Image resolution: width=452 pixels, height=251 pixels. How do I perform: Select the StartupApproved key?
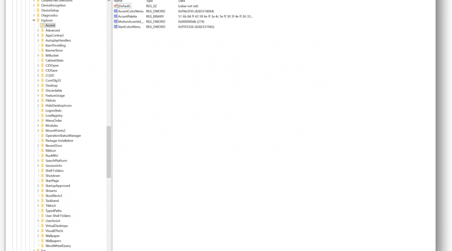(57, 186)
